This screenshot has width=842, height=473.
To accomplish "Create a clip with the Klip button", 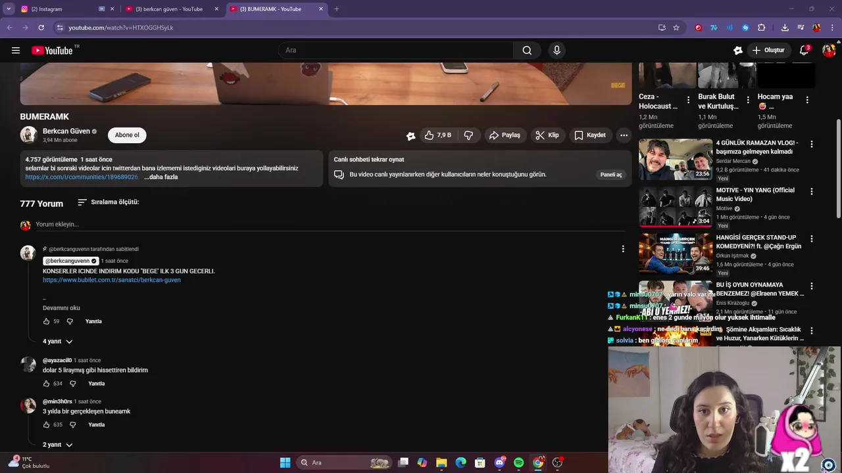I will [547, 135].
